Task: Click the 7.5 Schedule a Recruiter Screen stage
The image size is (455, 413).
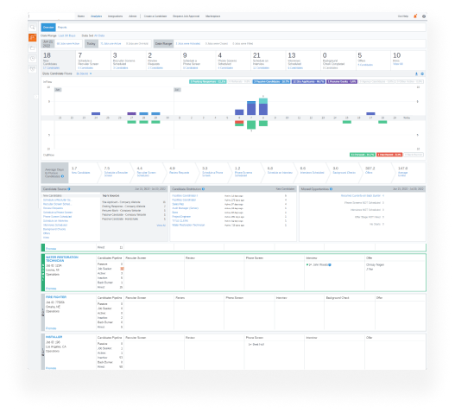Action: (x=117, y=172)
